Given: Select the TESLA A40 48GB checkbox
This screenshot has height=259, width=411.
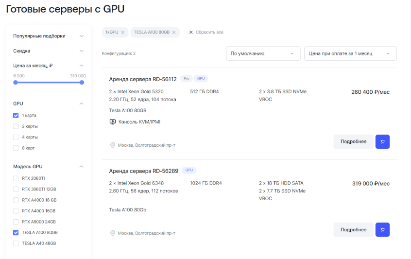Looking at the screenshot, I should point(16,243).
